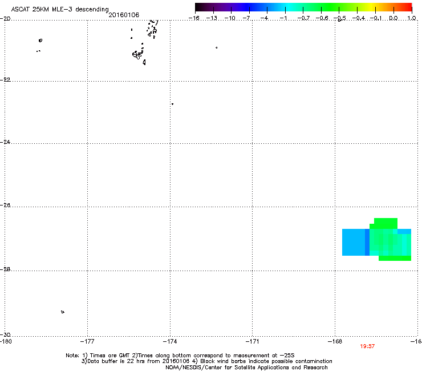Select the color scale label -16
Image resolution: width=422 pixels, height=371 pixels.
coord(194,18)
